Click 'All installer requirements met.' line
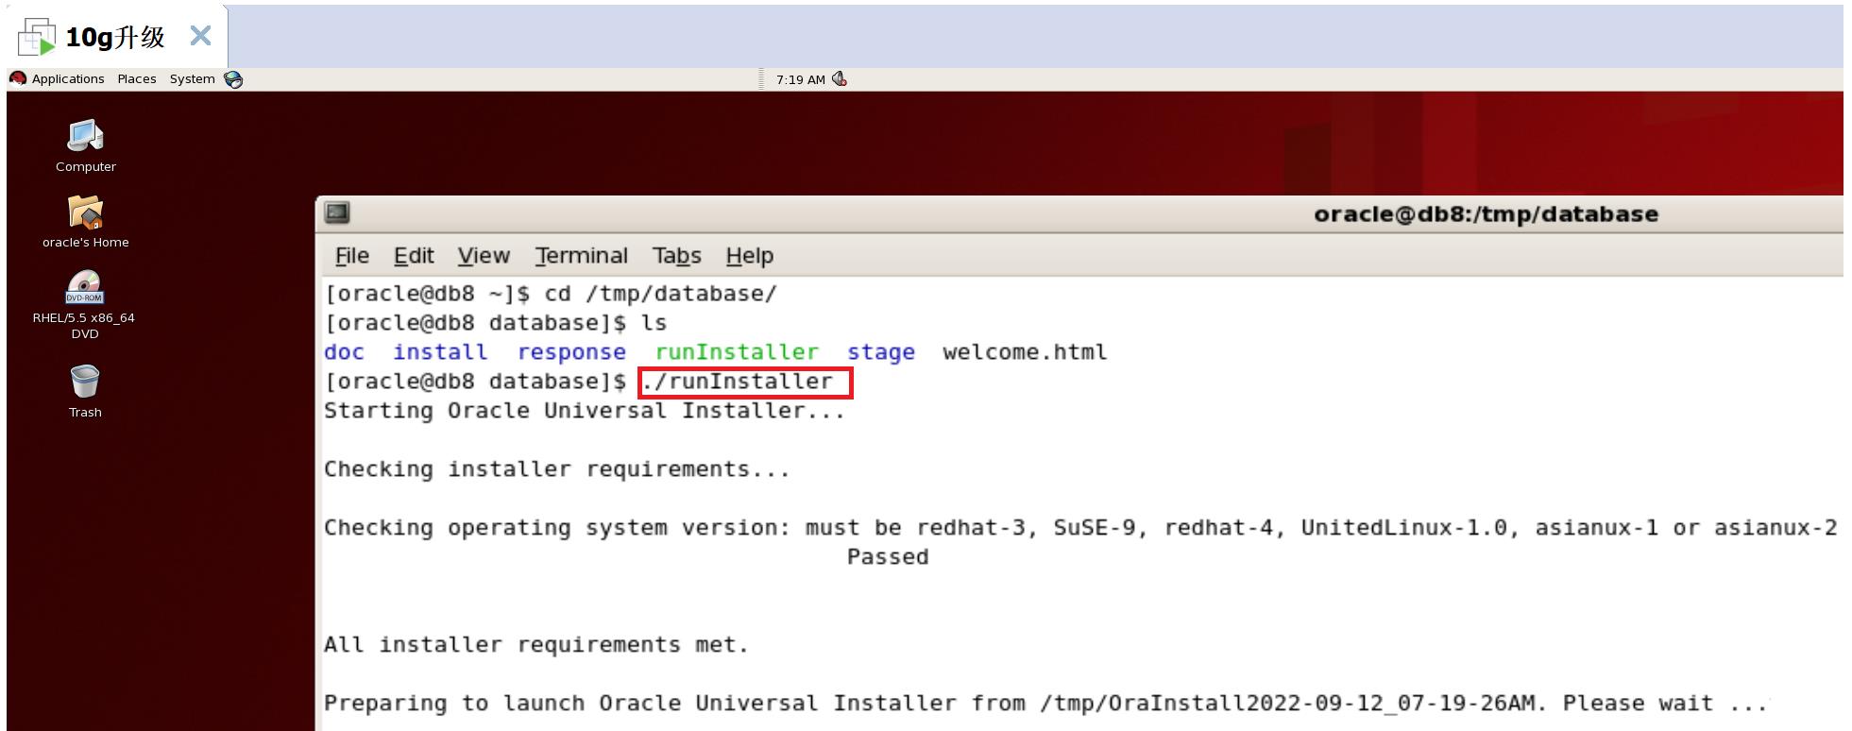This screenshot has height=731, width=1852. pyautogui.click(x=536, y=645)
